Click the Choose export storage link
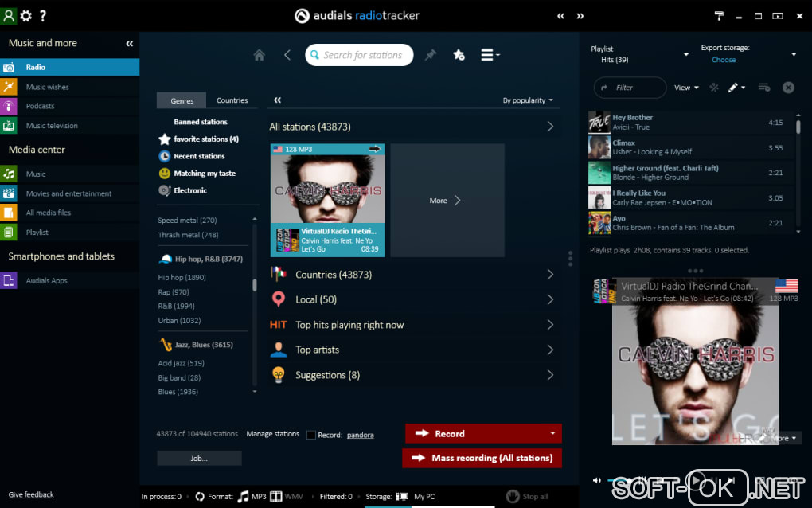This screenshot has width=812, height=508. [724, 60]
